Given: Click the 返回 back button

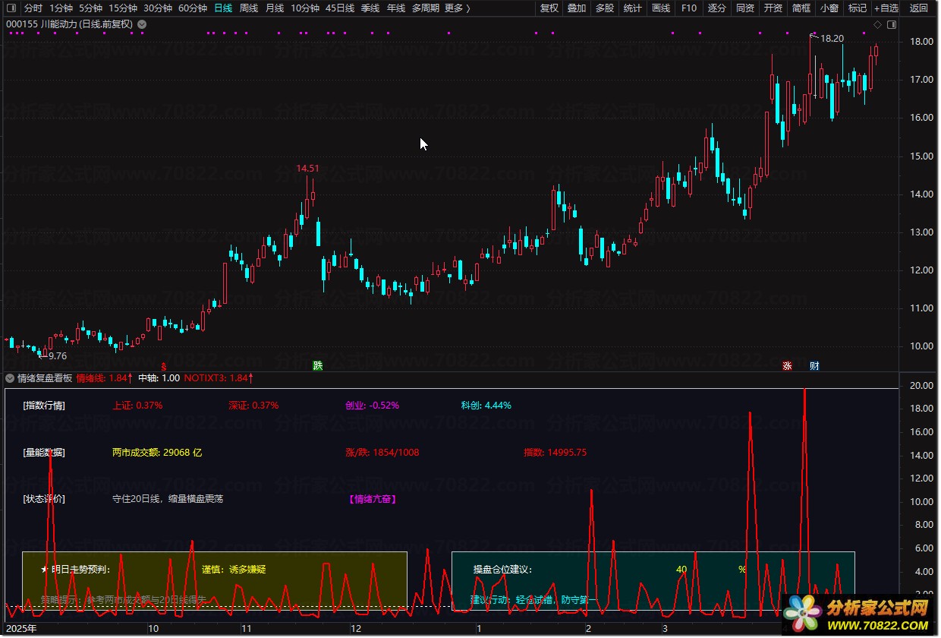Looking at the screenshot, I should click(919, 8).
